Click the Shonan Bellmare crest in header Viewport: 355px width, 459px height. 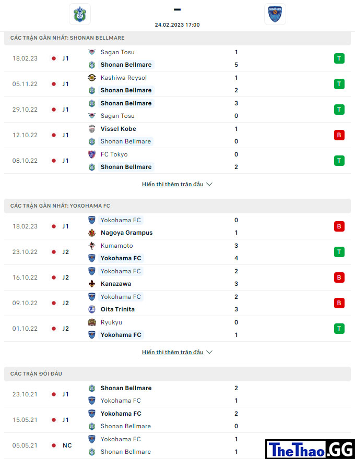pyautogui.click(x=80, y=14)
